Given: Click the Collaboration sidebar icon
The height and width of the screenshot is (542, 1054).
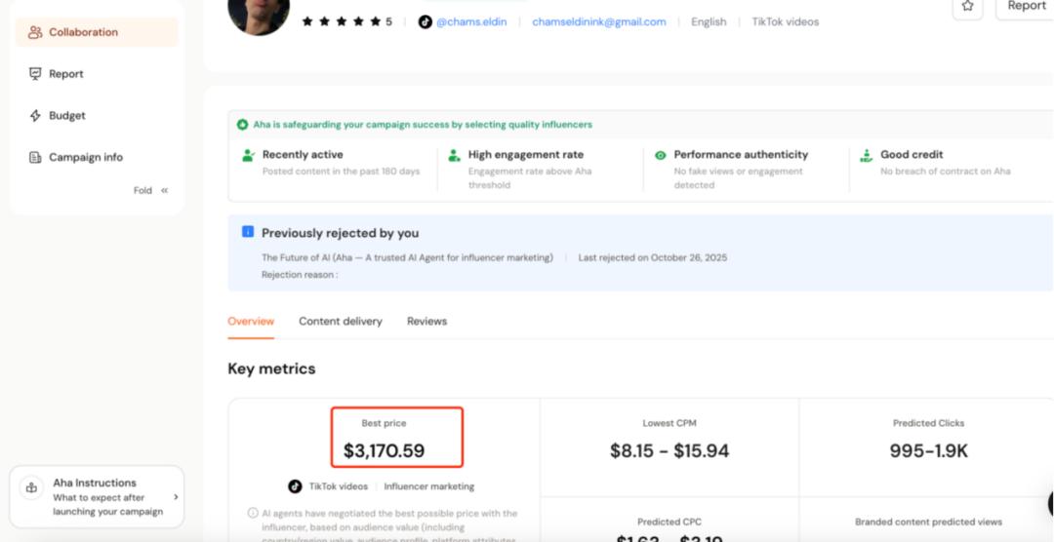Looking at the screenshot, I should coord(35,32).
